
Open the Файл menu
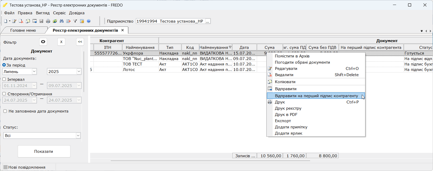click(9, 13)
